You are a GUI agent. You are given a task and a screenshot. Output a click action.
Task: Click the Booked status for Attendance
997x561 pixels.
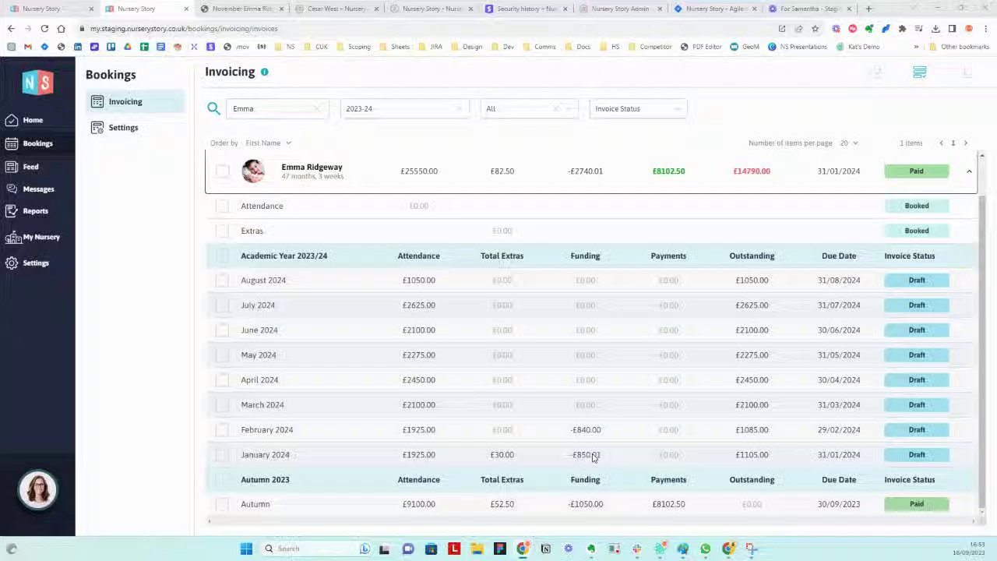tap(917, 206)
